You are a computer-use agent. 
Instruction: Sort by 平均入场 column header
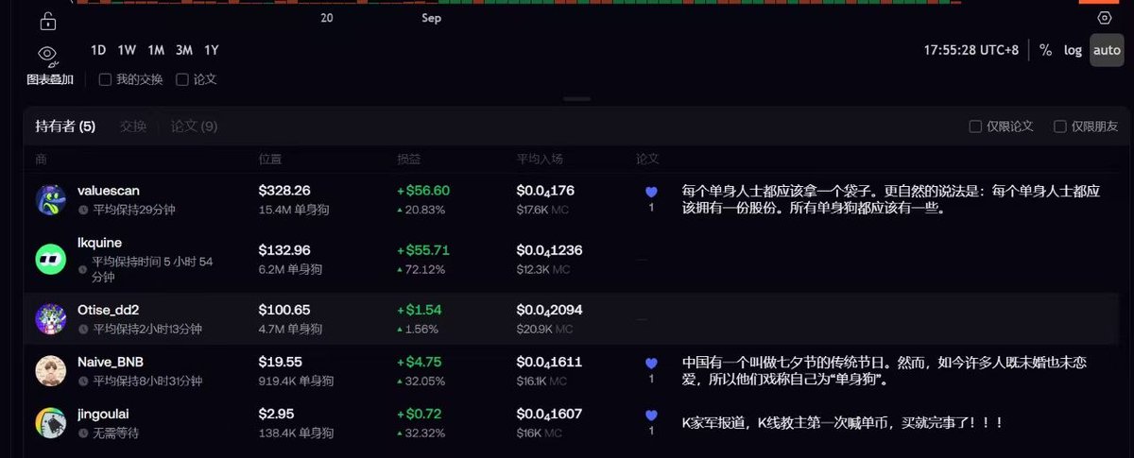tap(541, 159)
